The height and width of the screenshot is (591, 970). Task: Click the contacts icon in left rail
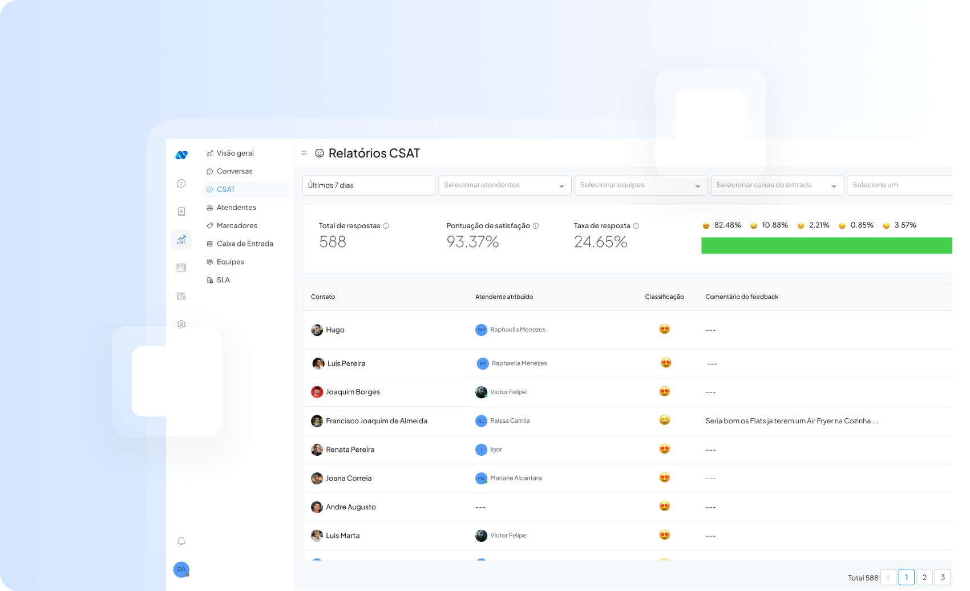[x=181, y=212]
